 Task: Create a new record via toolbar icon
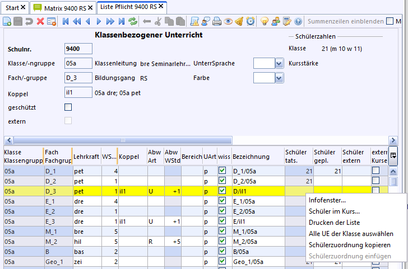tap(7, 21)
